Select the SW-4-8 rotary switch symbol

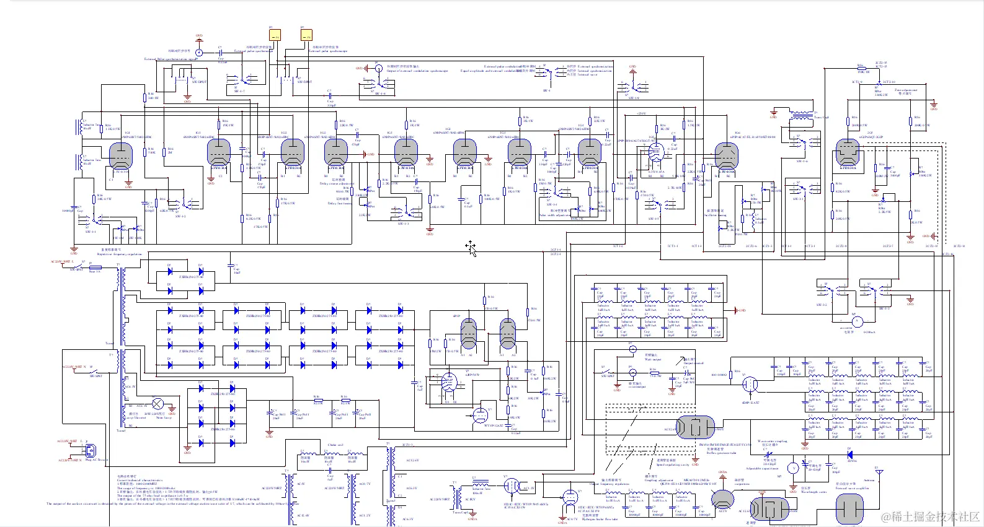point(380,84)
